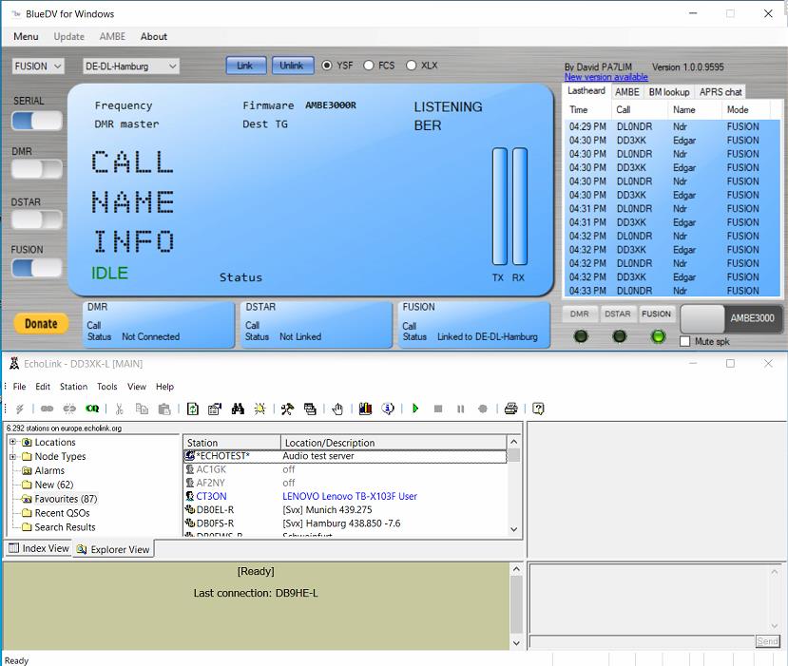
Task: Click the stop square button in EchoLink
Action: [x=437, y=409]
